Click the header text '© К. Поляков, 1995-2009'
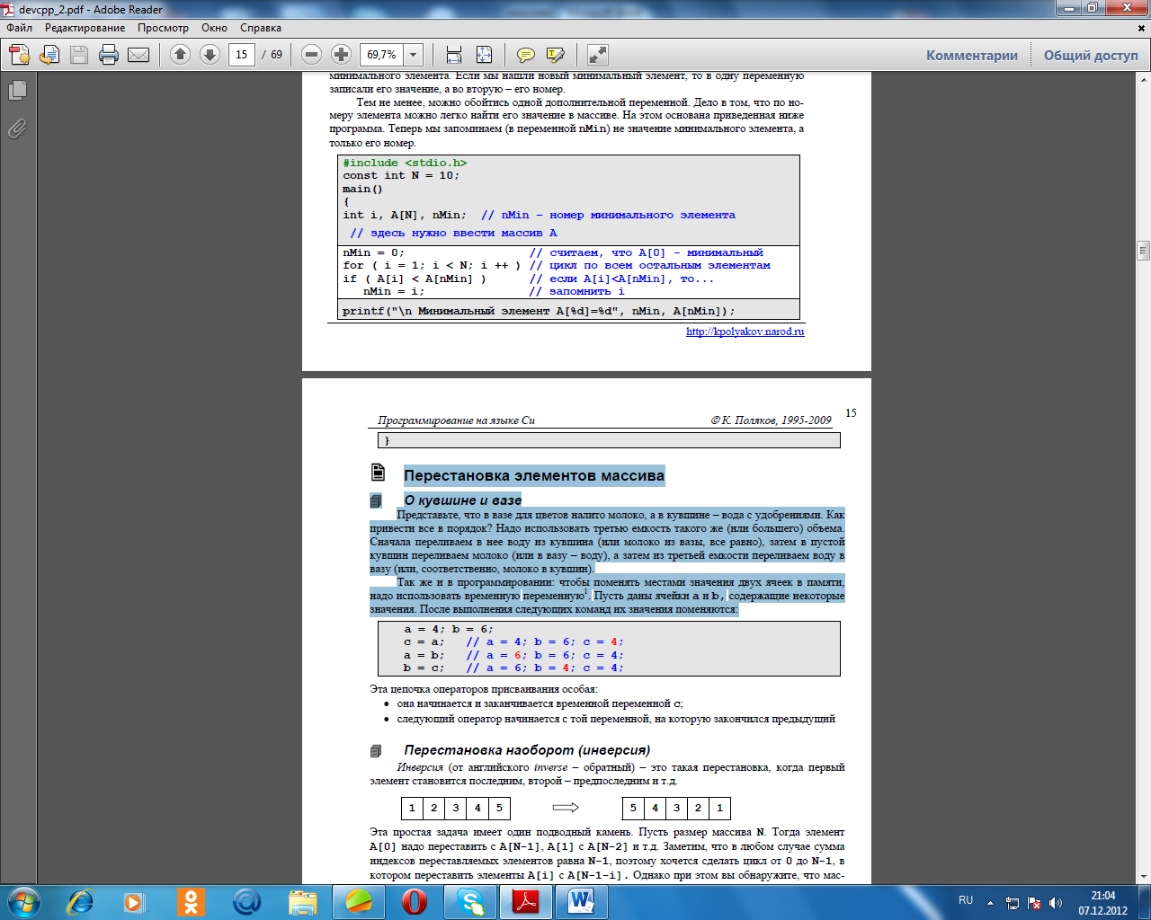 [x=772, y=420]
